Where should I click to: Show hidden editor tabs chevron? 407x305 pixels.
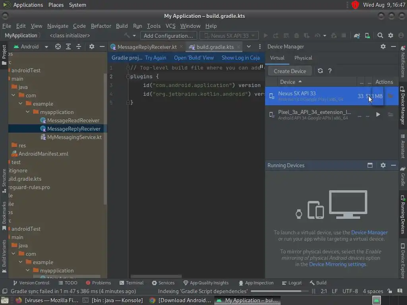click(249, 47)
